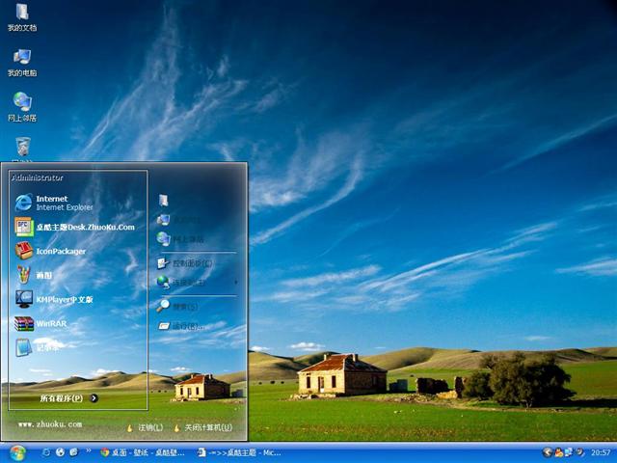Launch KMPlayer中文版 from the Start menu
This screenshot has width=617, height=463.
(54, 299)
